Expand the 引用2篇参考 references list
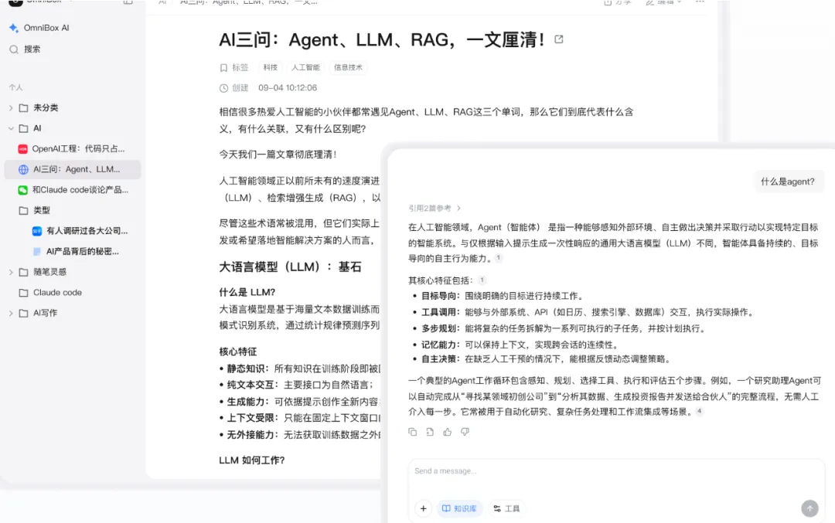 [x=435, y=208]
